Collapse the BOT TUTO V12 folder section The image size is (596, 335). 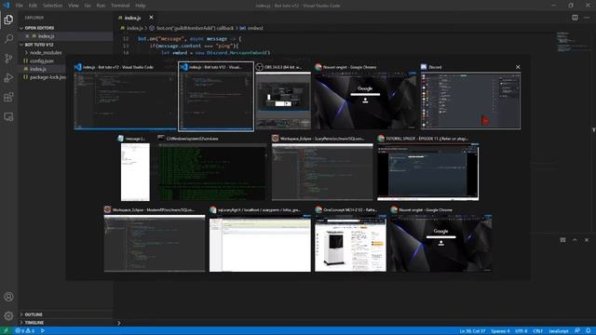click(39, 45)
